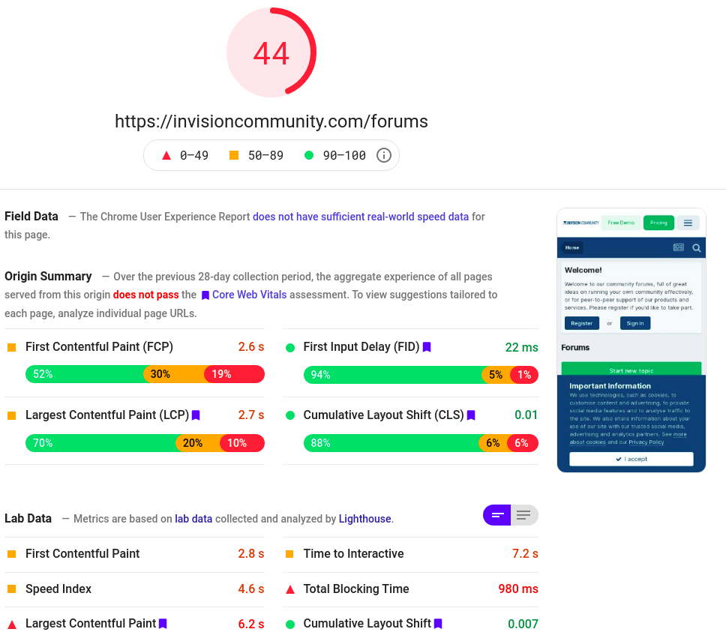
Task: Click the Free Demo button in the page preview
Action: click(x=621, y=223)
